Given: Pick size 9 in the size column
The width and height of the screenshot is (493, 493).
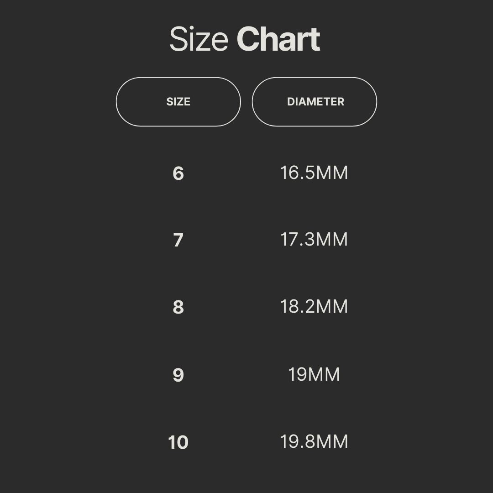Looking at the screenshot, I should click(x=178, y=375).
